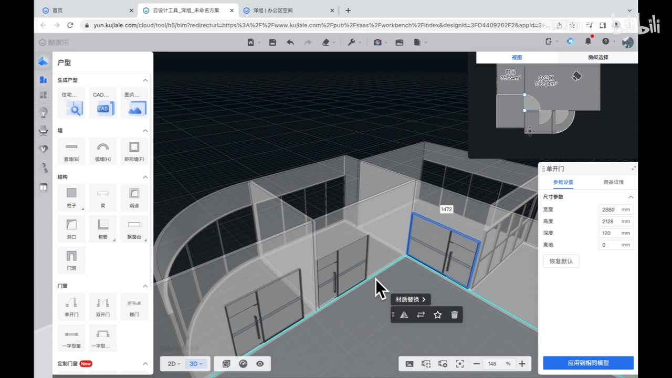
Task: Open the eraser clear tool
Action: pyautogui.click(x=326, y=43)
